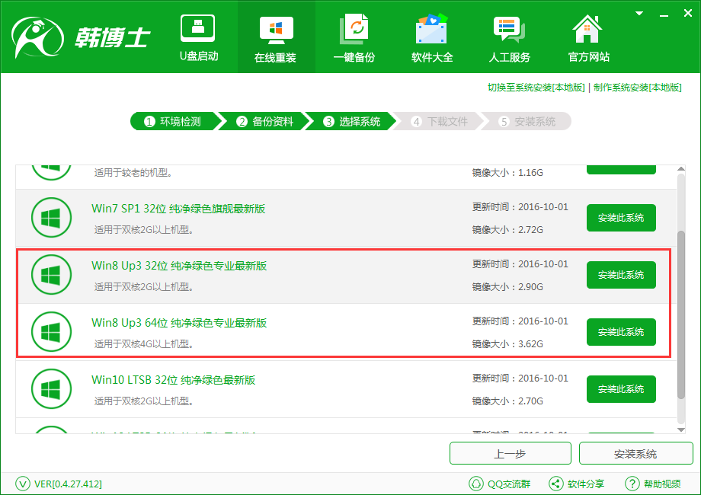
Task: Open the U盘启动 tool icon
Action: [197, 30]
